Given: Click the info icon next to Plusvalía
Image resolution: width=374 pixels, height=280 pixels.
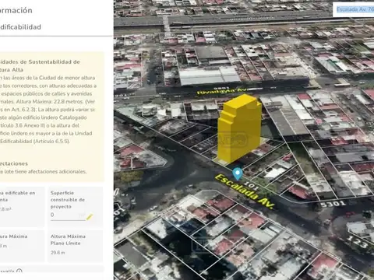Looking at the screenshot, I should pos(19,271).
